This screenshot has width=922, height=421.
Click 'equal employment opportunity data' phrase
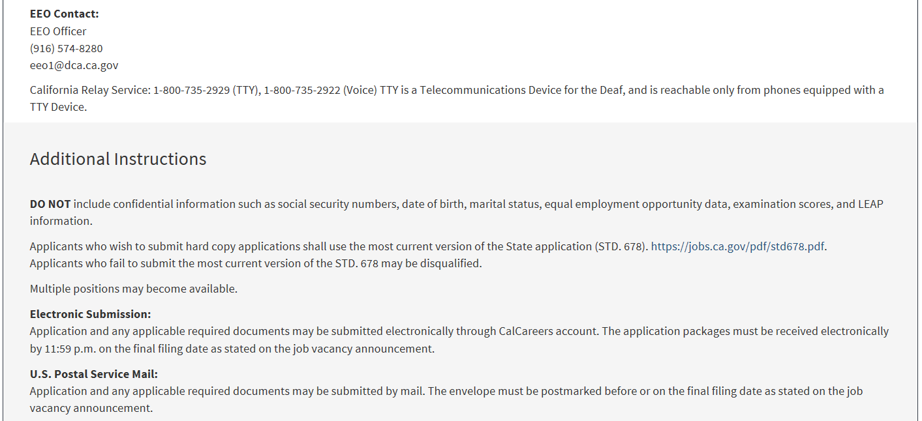click(637, 204)
